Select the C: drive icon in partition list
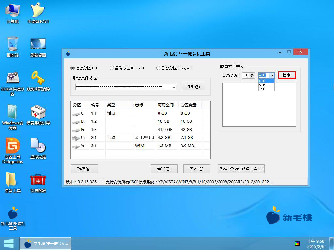The image size is (334, 250). click(x=76, y=114)
